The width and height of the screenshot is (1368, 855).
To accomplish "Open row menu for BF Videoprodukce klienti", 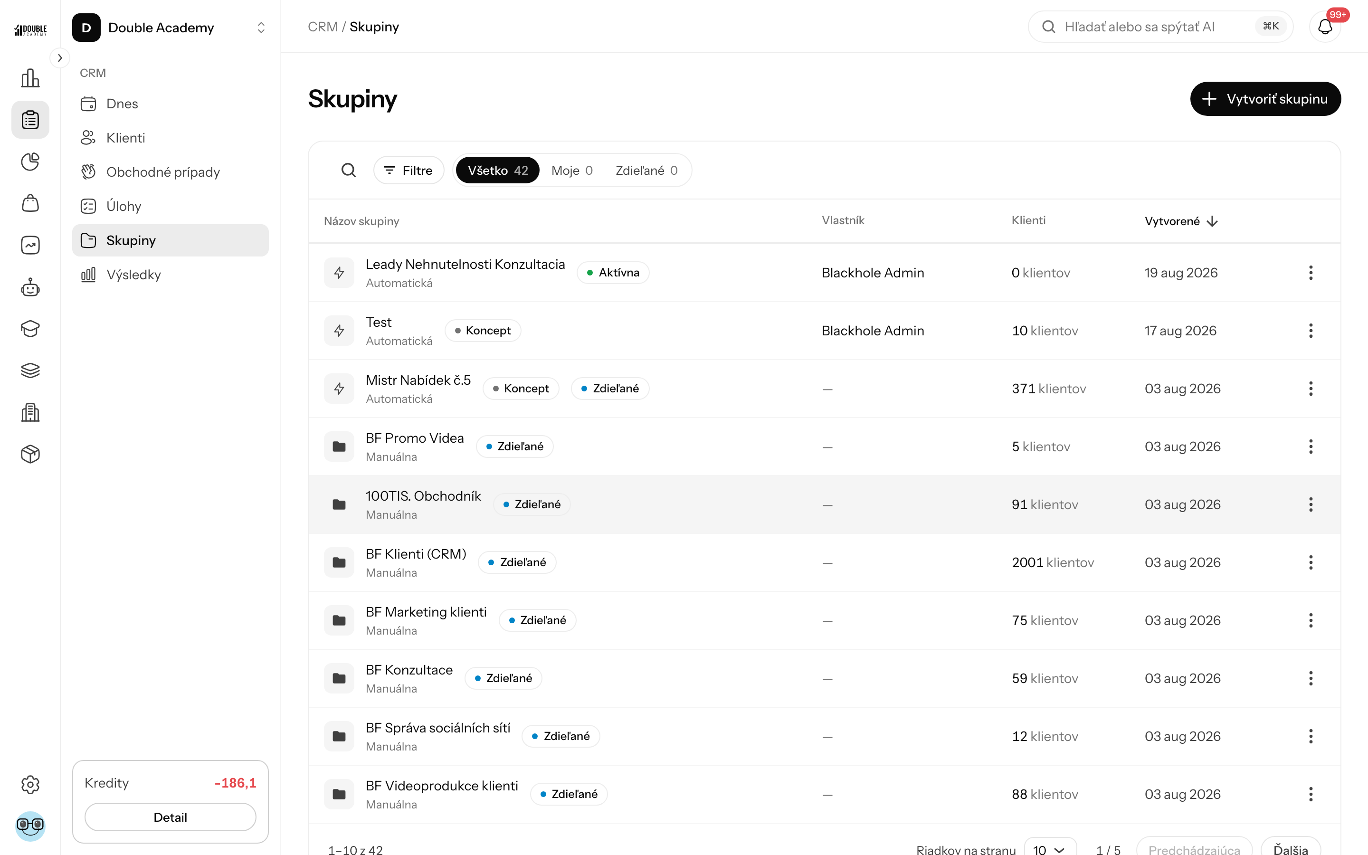I will [1311, 795].
